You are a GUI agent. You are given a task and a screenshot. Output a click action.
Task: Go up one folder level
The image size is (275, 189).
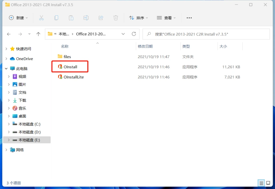(38, 34)
